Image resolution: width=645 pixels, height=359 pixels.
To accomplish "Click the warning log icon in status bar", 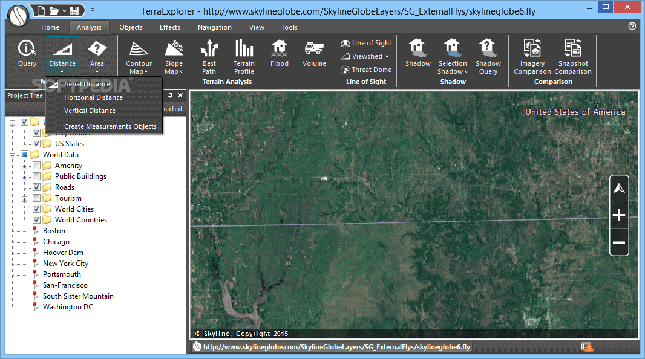I will [x=587, y=347].
